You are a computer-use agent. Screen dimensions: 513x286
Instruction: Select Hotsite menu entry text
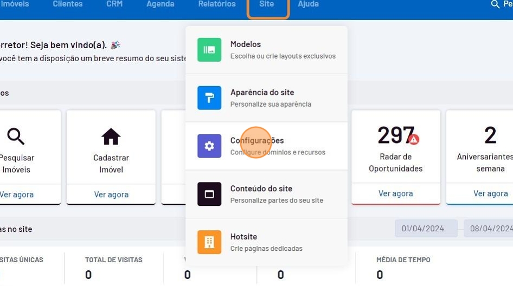(243, 237)
